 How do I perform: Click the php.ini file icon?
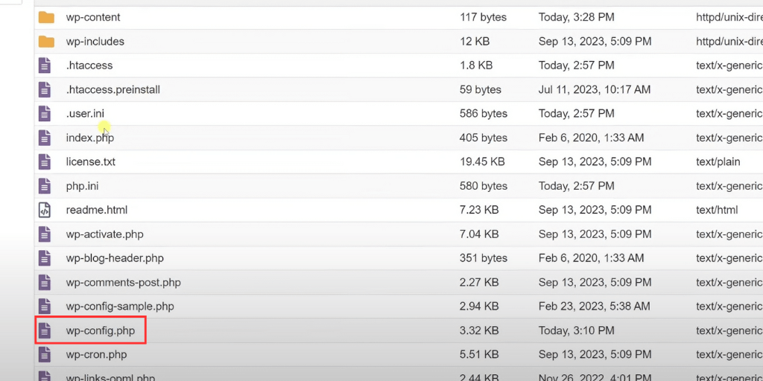pyautogui.click(x=45, y=185)
